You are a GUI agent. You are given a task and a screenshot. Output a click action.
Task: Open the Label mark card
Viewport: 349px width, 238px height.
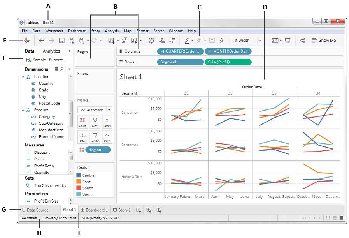[107, 122]
